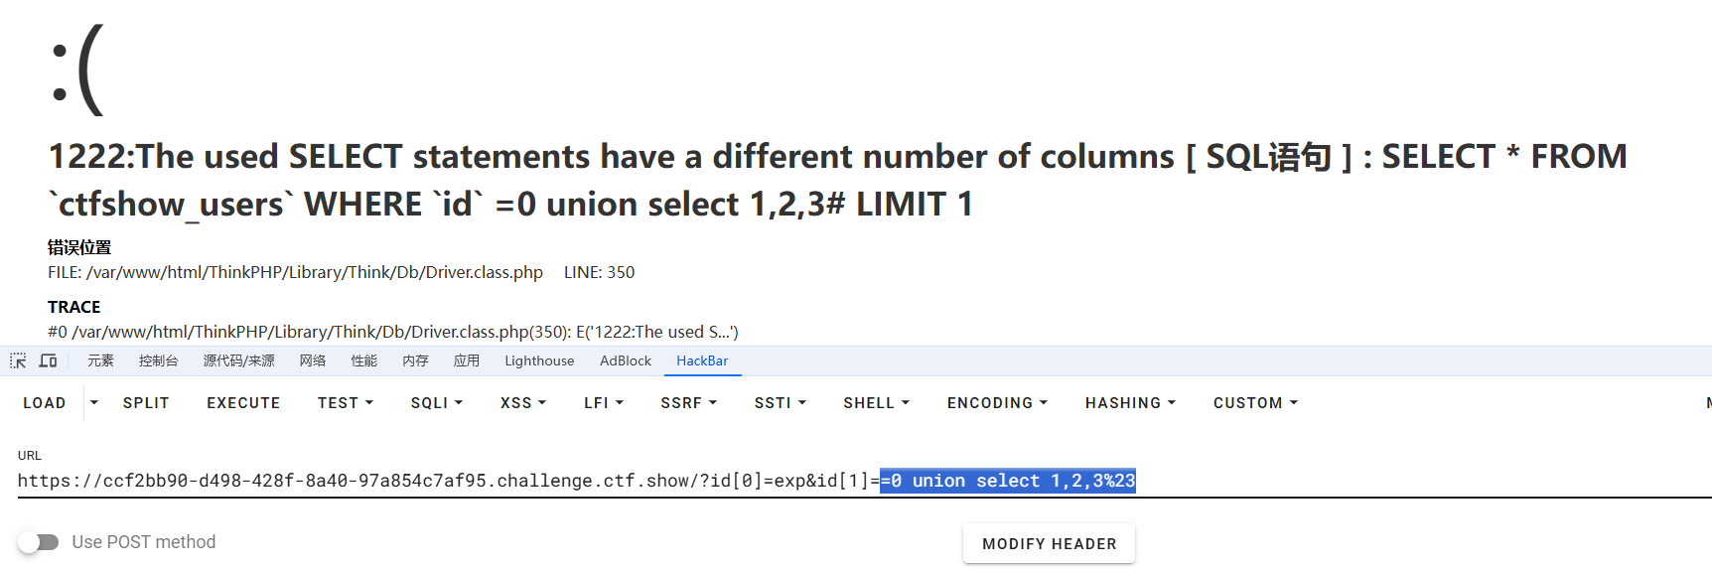Toggle the Use POST method switch
The width and height of the screenshot is (1712, 573).
coord(39,542)
